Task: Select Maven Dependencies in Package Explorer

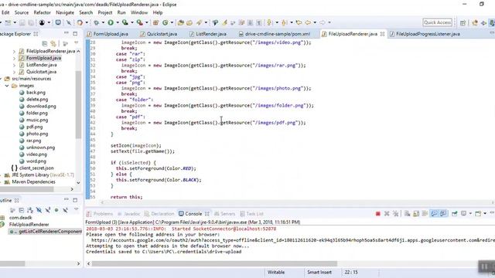Action: coord(33,182)
